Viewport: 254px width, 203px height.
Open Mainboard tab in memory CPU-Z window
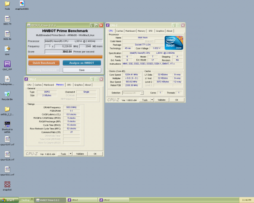[49, 85]
